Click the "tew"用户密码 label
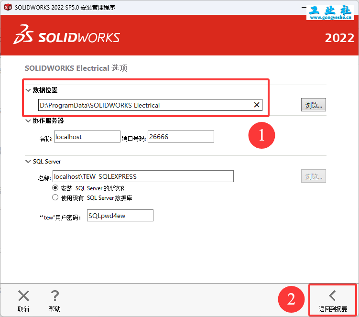This screenshot has height=317, width=359. tap(60, 218)
